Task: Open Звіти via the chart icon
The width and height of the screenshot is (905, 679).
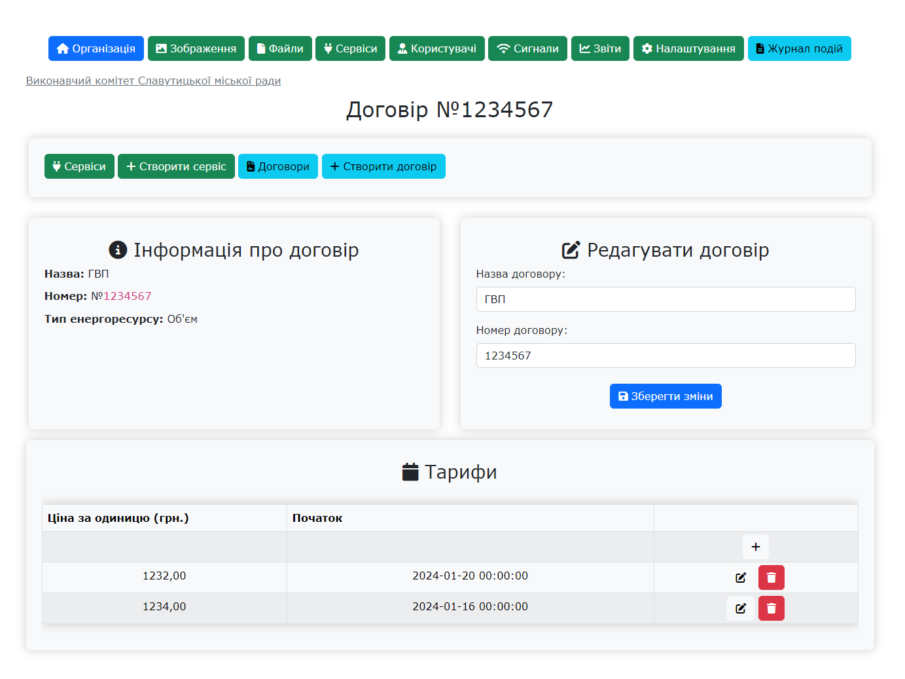Action: click(x=584, y=48)
